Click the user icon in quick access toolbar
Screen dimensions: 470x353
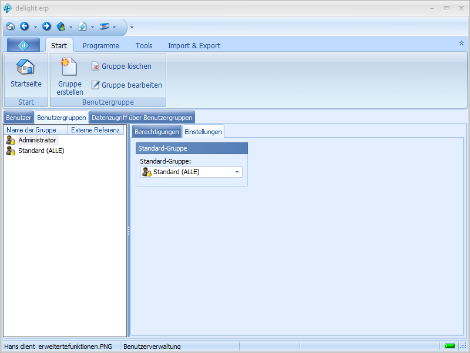click(x=61, y=26)
